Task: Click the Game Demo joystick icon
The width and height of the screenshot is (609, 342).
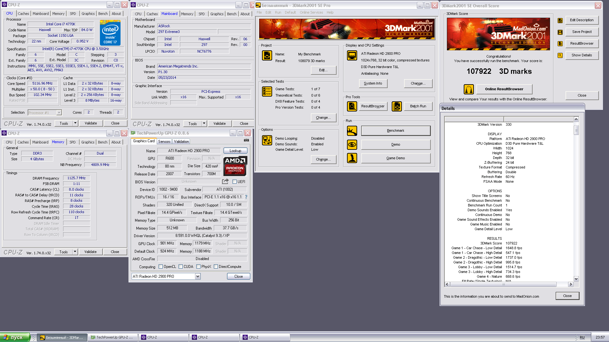Action: coord(352,158)
